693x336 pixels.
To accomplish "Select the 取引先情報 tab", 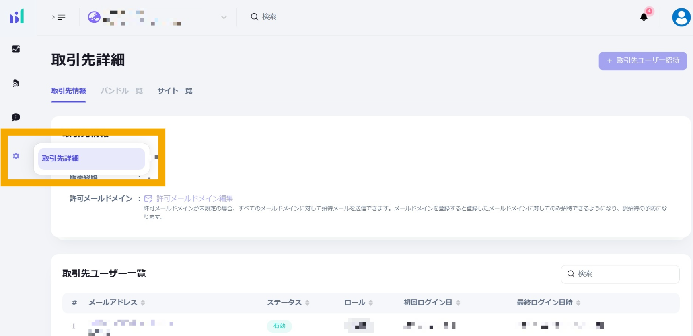I will pos(68,91).
